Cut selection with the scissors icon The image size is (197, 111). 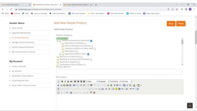58,85
